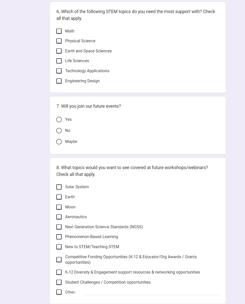Click the Other text input field
Viewport: 245px width, 304px height.
[152, 292]
